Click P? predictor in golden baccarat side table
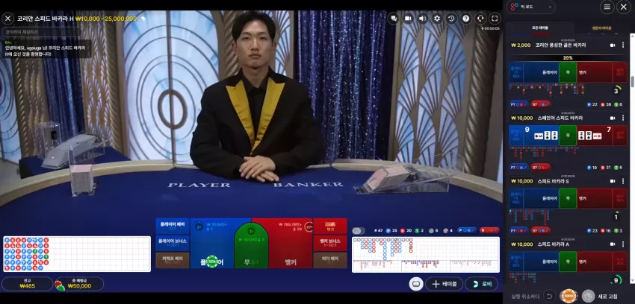The image size is (635, 304). pos(518,104)
